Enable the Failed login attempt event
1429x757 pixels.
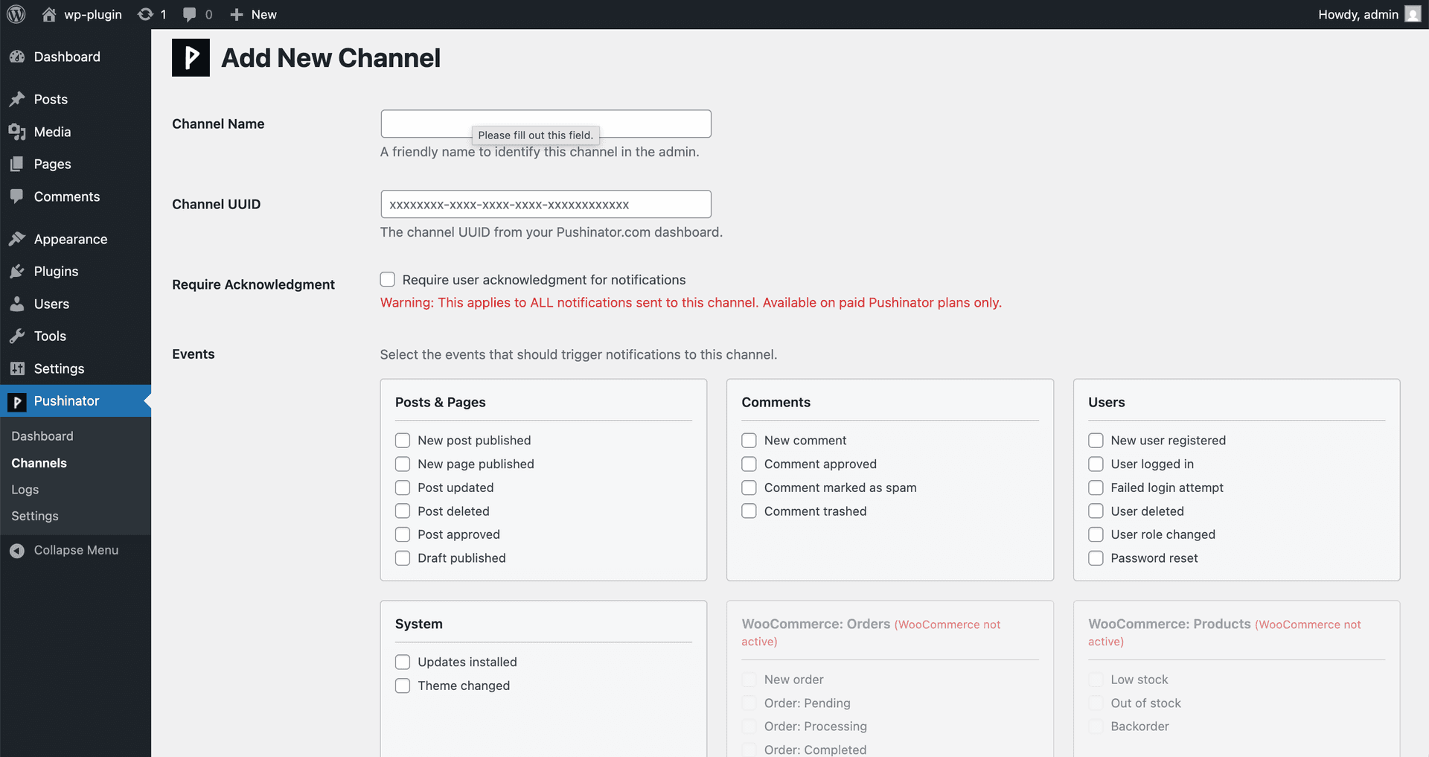(1096, 488)
